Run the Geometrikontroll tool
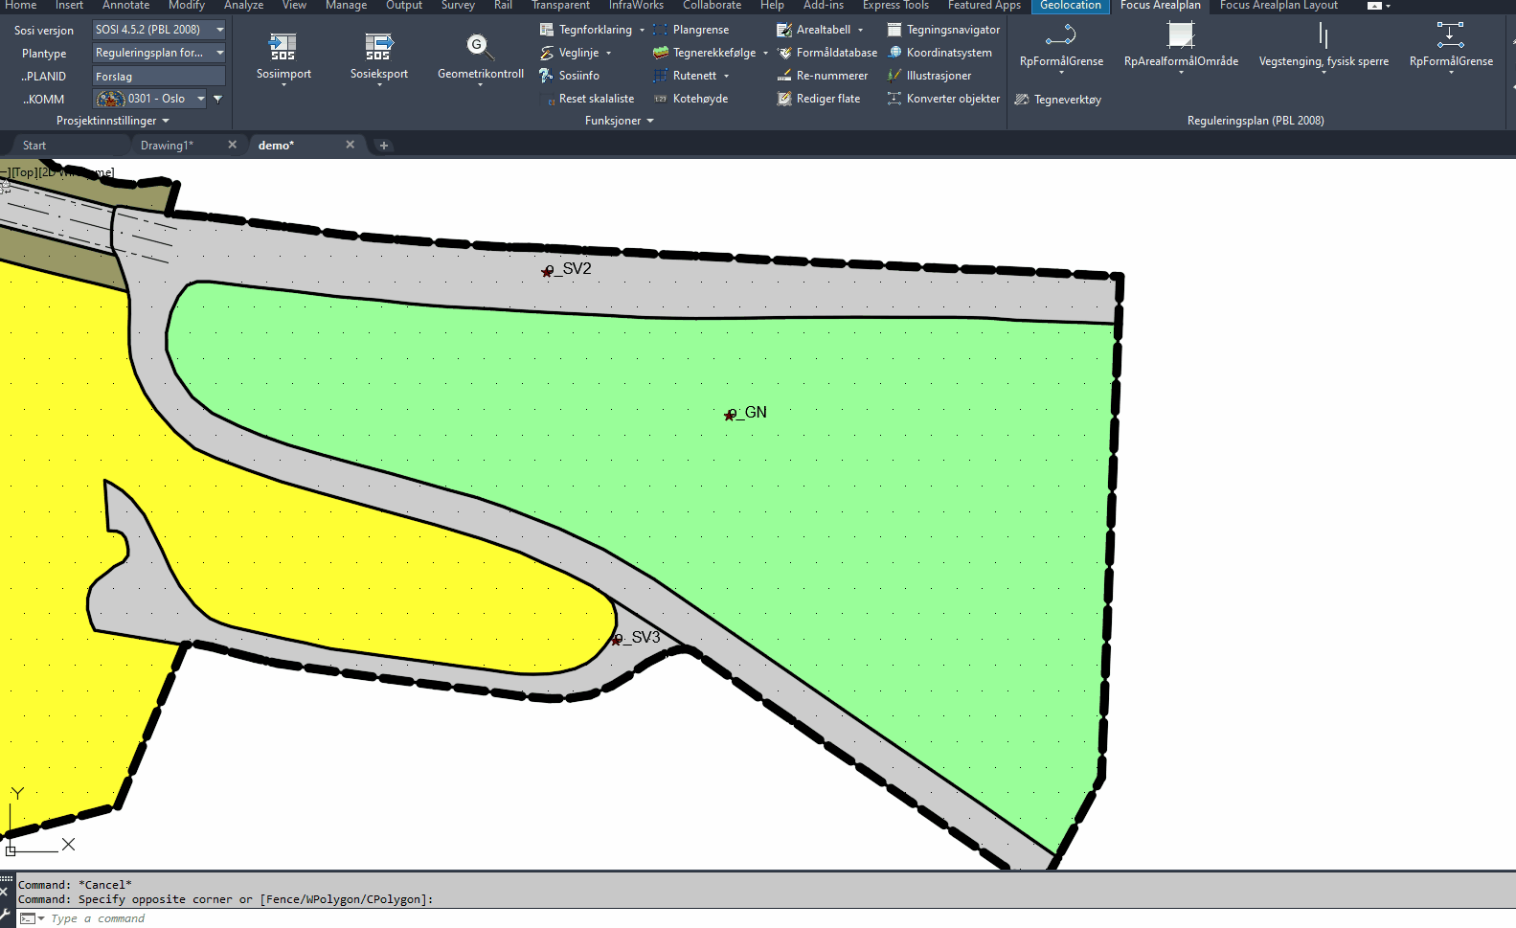The width and height of the screenshot is (1516, 928). 480,46
